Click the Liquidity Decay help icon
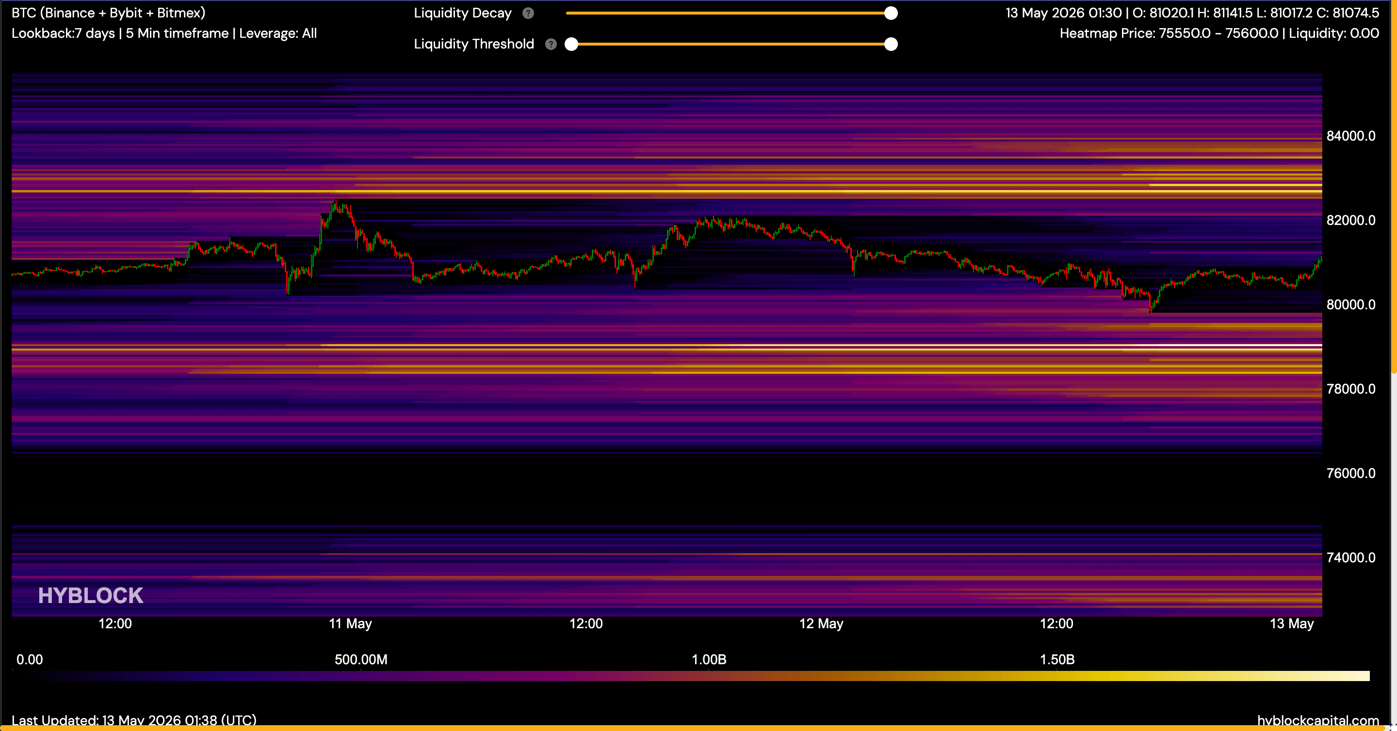Viewport: 1397px width, 731px height. coord(528,13)
